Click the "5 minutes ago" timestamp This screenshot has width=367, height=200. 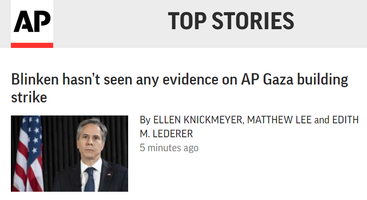point(169,148)
